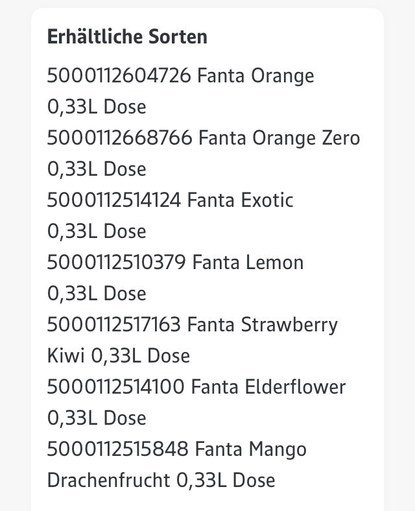The height and width of the screenshot is (511, 415).
Task: Click the "Fanta Elderflower" product name
Action: point(268,387)
